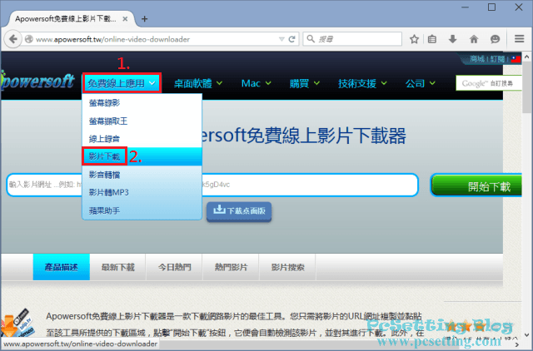Expand the Mac dropdown menu
Viewport: 533px width, 351px height.
(256, 83)
